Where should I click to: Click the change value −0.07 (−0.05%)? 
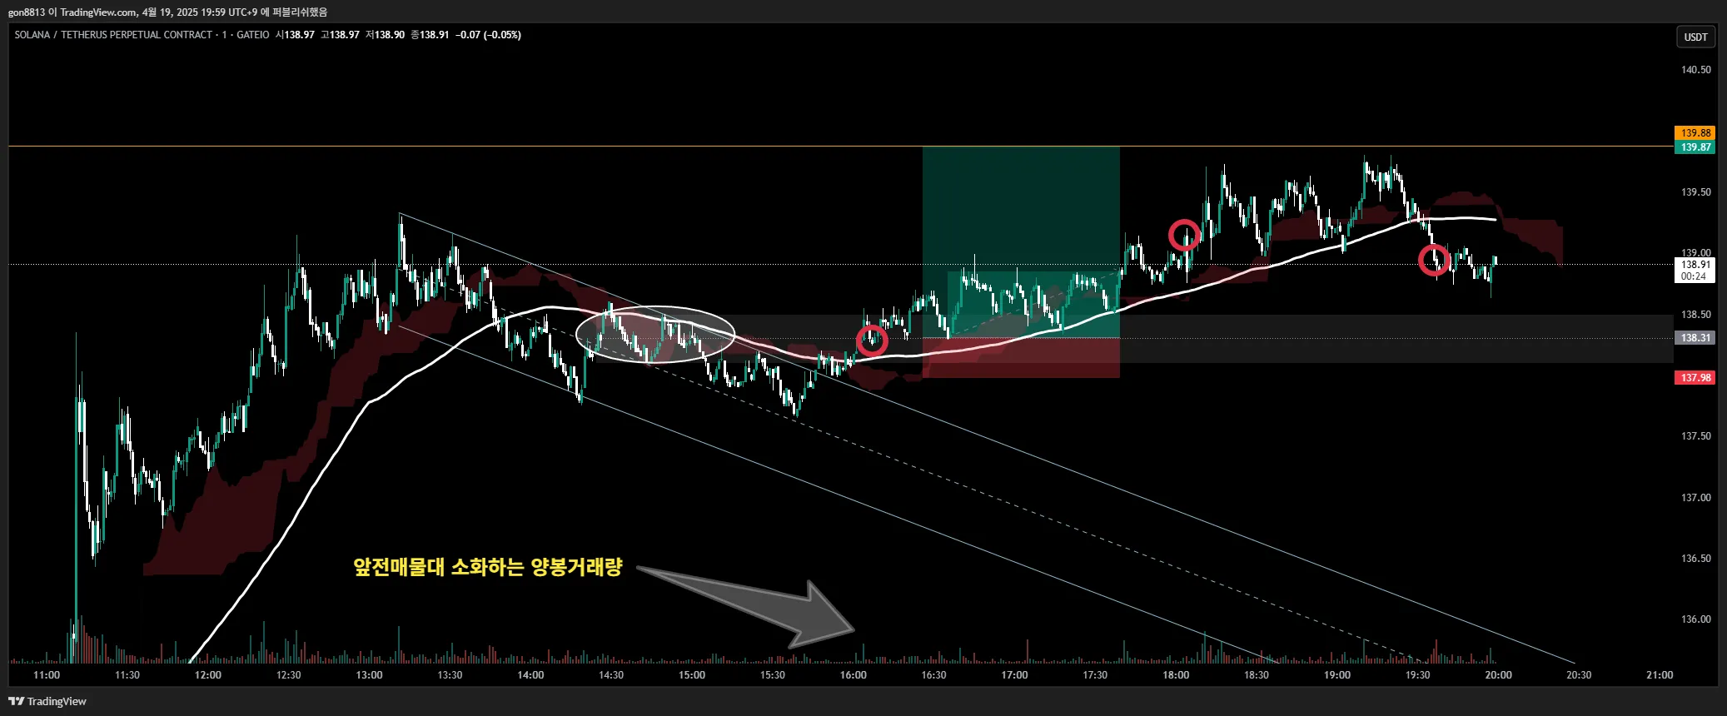pyautogui.click(x=488, y=35)
